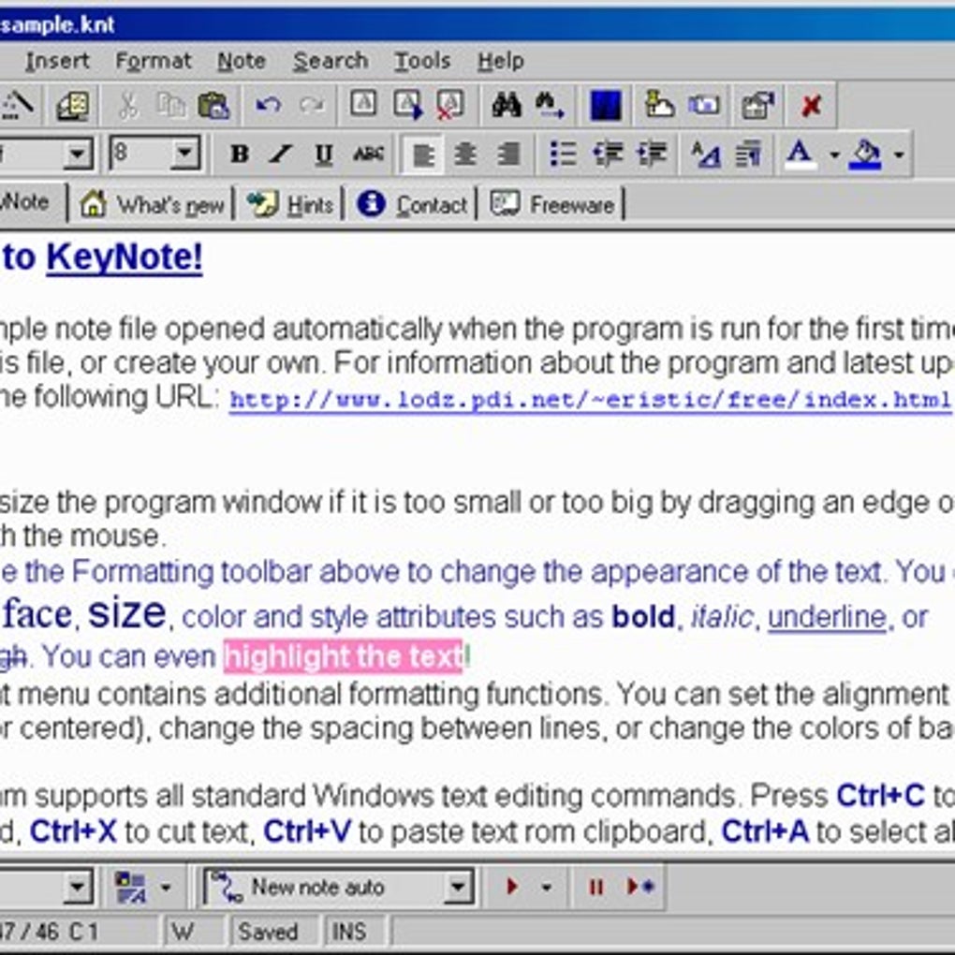This screenshot has height=955, width=955.
Task: Open dropdown arrow beside the red play button
Action: tap(547, 888)
